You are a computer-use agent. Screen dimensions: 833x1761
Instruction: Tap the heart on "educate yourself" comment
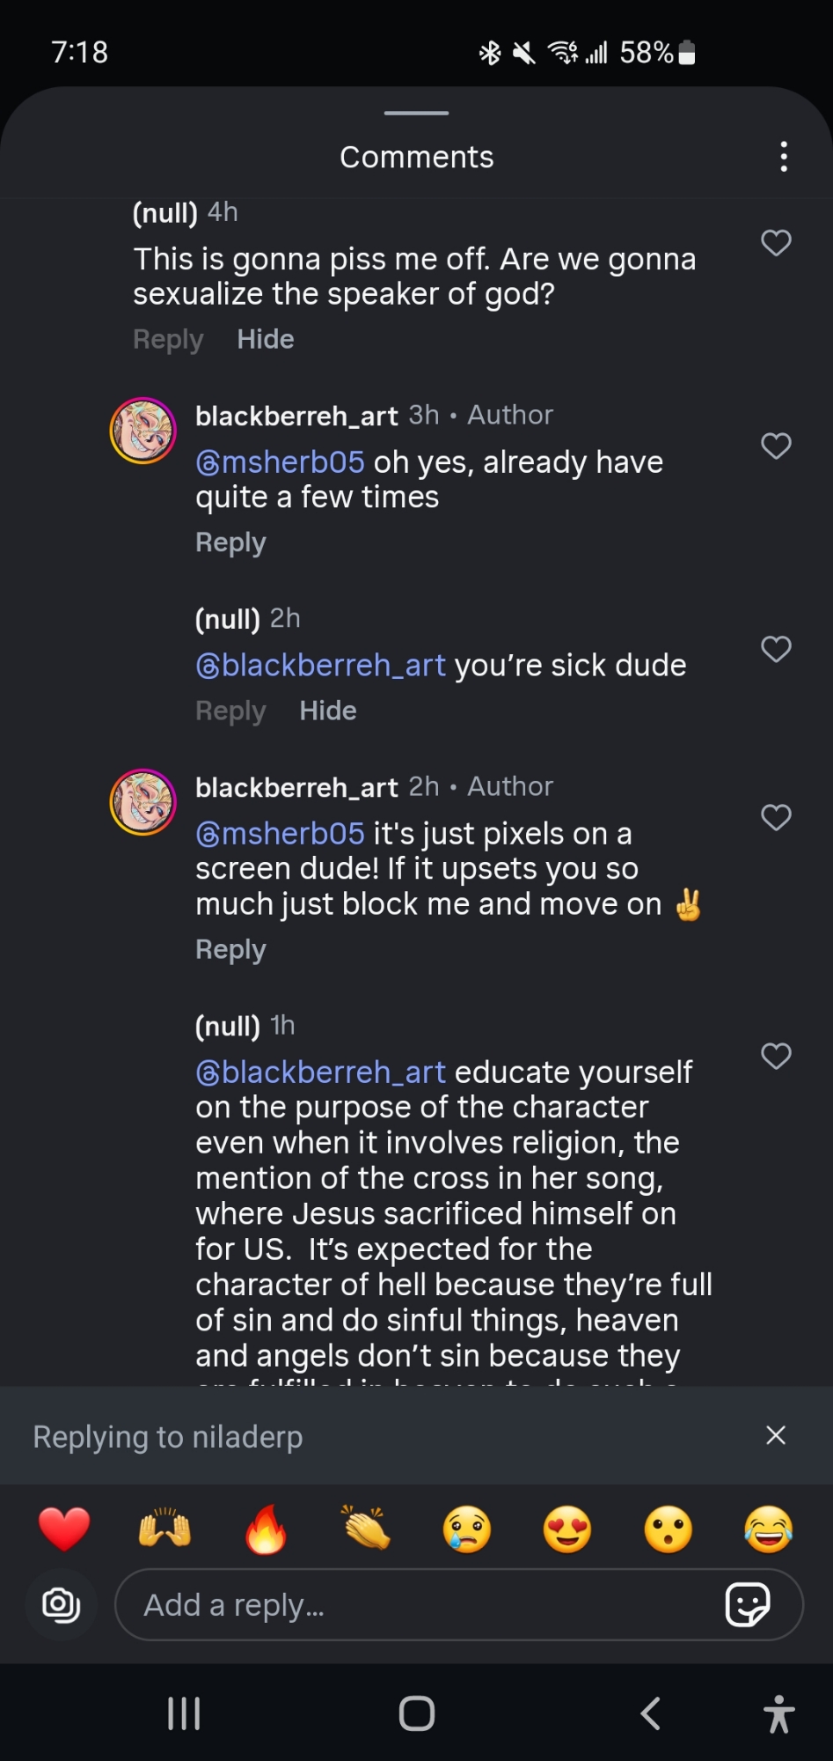pos(776,1056)
